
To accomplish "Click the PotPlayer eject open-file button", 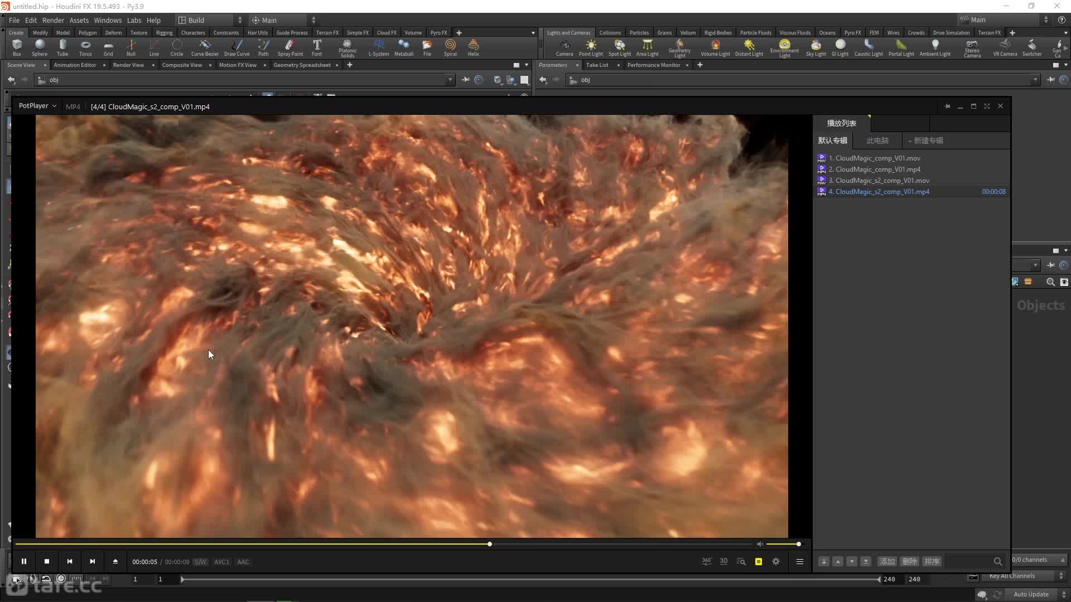I will pyautogui.click(x=115, y=561).
